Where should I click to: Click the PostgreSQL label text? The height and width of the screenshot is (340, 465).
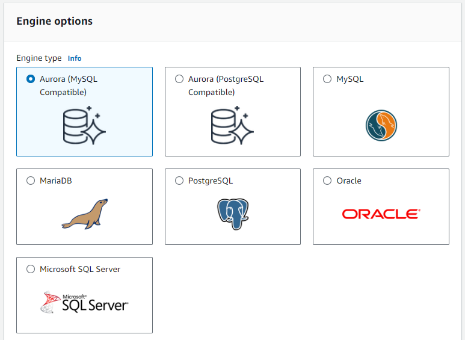click(211, 181)
